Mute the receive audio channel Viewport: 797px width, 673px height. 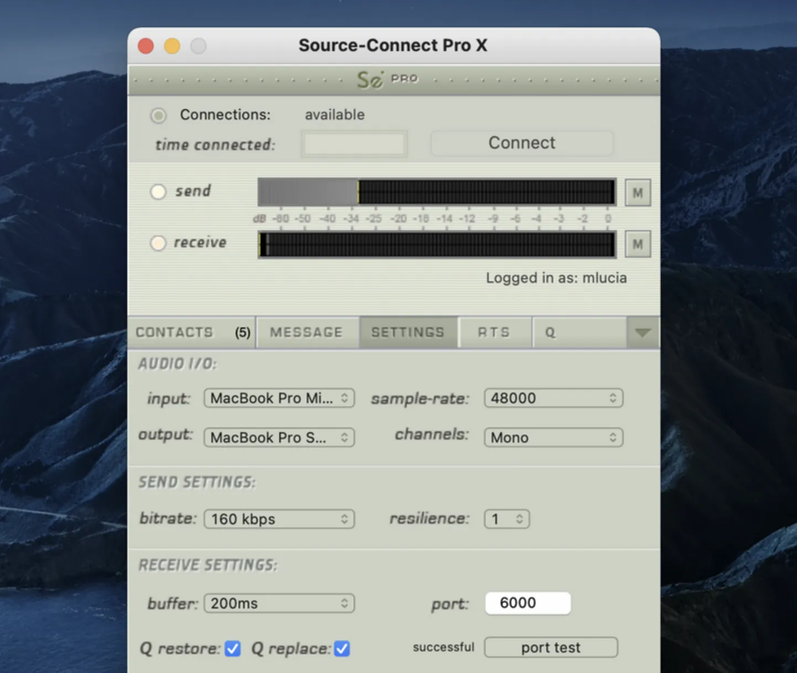click(x=637, y=244)
